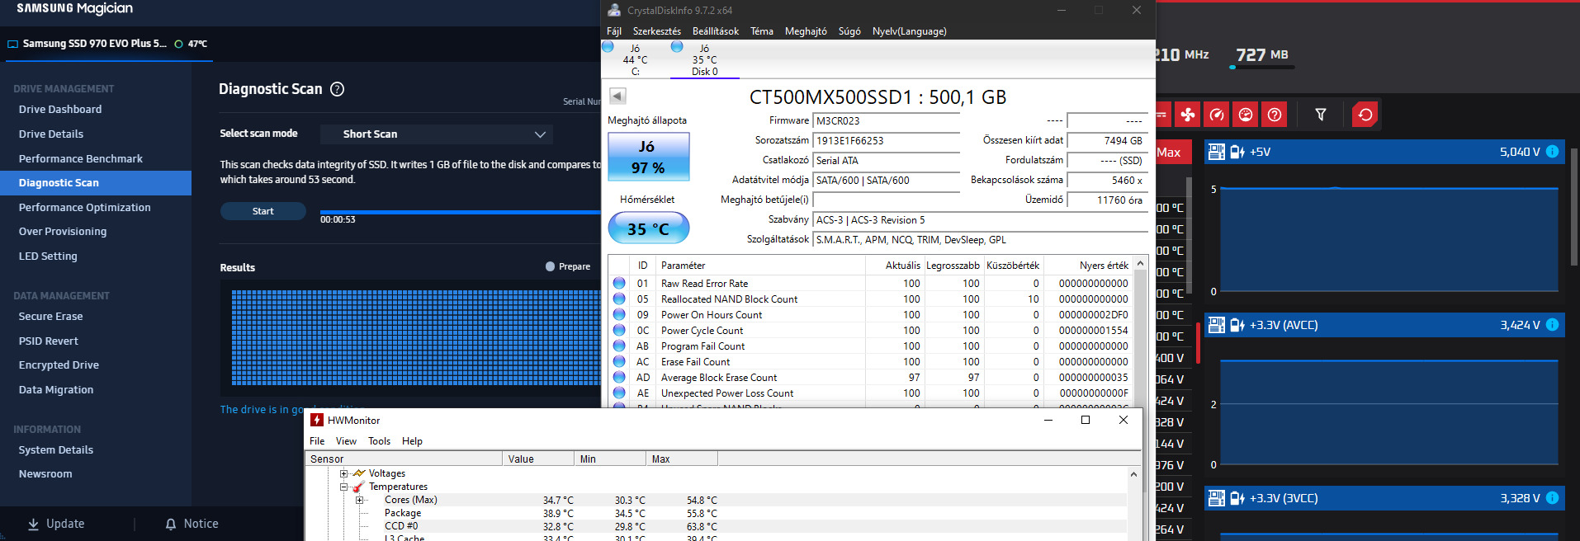This screenshot has height=541, width=1580.
Task: Open Fájl menu in CrystalDiskInfo
Action: point(614,31)
